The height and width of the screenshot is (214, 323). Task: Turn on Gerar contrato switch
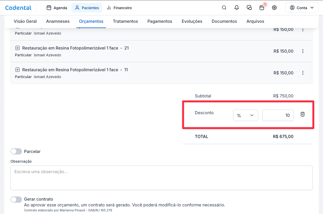click(x=16, y=200)
